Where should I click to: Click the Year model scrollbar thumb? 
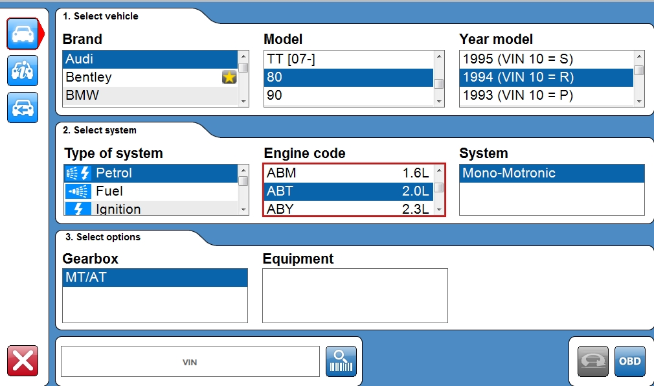tap(638, 70)
